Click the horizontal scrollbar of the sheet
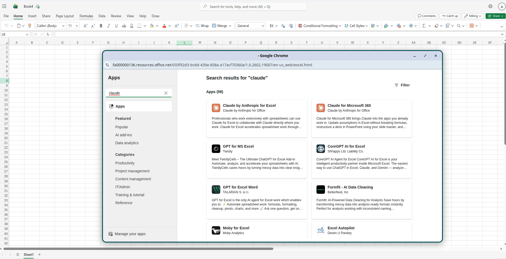Image resolution: width=506 pixels, height=259 pixels. (x=138, y=249)
